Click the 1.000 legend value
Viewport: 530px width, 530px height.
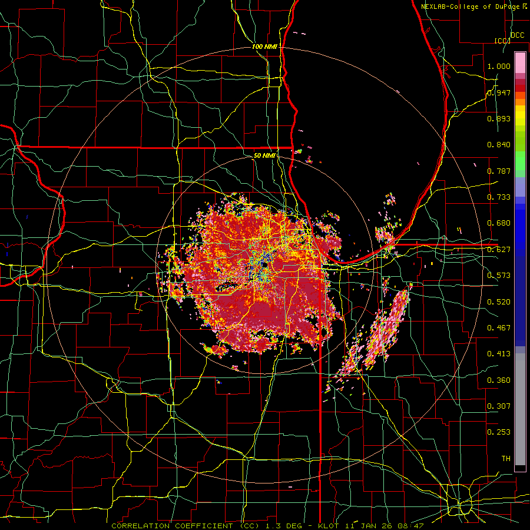pyautogui.click(x=499, y=66)
